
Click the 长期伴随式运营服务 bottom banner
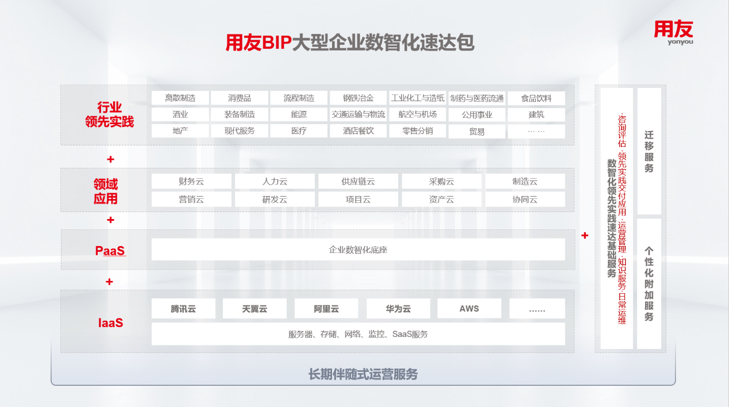click(363, 375)
